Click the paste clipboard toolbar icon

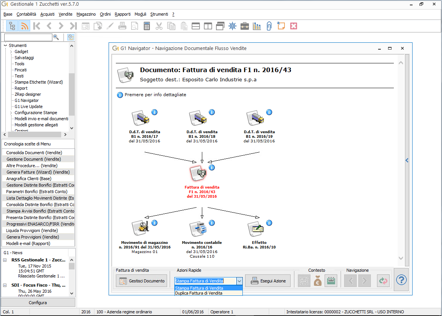pyautogui.click(x=184, y=26)
